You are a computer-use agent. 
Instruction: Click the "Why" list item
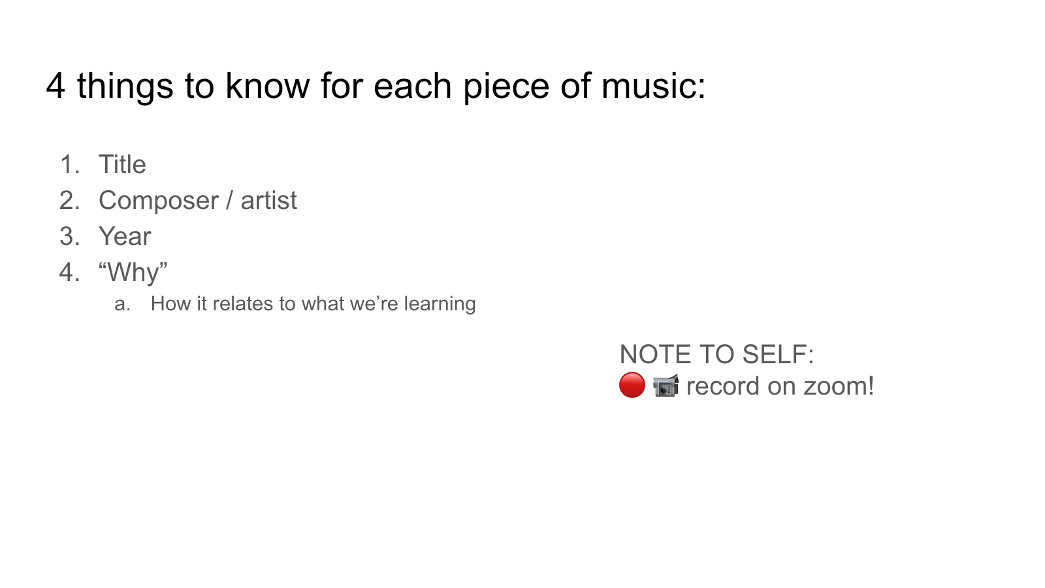tap(133, 272)
